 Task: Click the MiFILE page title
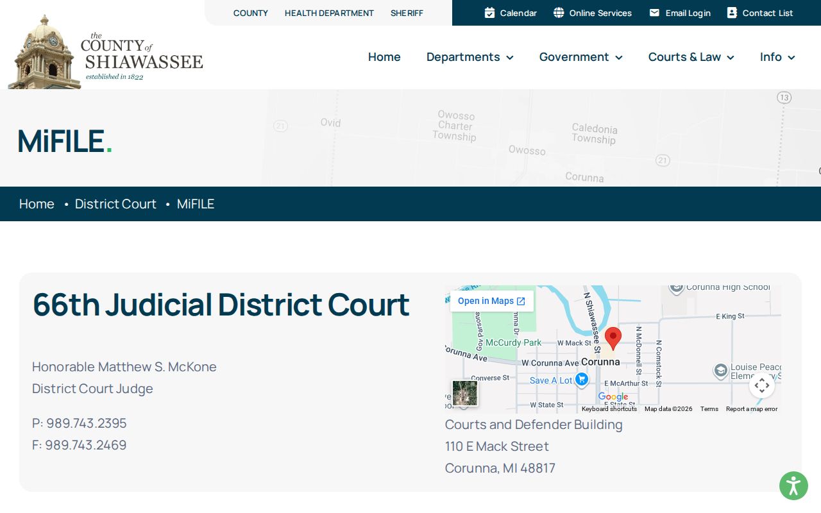(65, 141)
